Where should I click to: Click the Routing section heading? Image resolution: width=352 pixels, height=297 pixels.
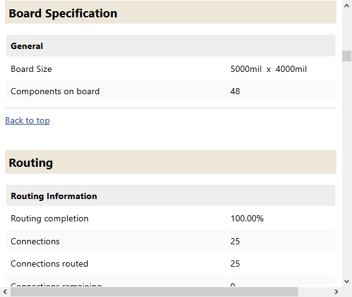(31, 162)
